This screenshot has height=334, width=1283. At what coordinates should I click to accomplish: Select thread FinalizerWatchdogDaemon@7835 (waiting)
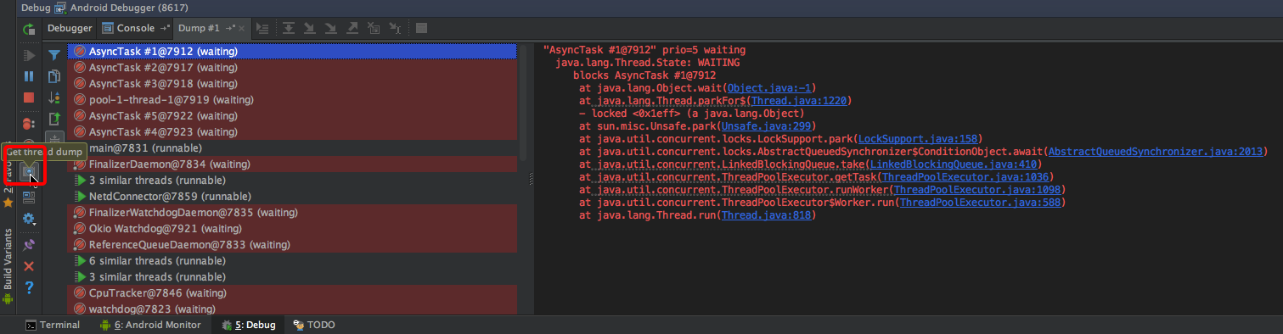click(x=292, y=213)
